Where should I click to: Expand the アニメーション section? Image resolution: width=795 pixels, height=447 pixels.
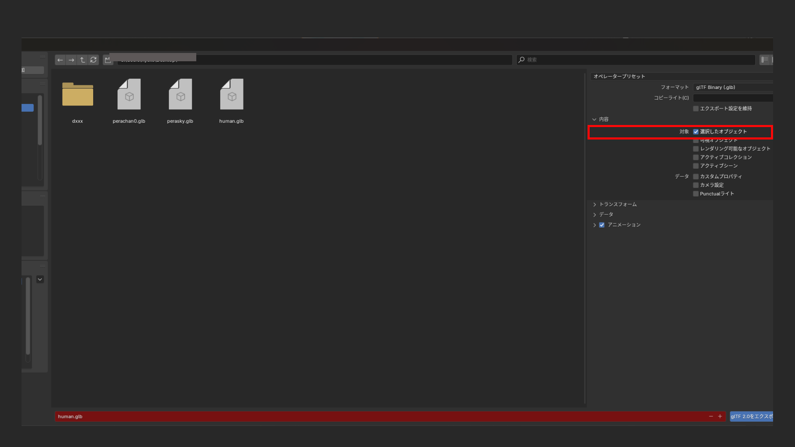[x=595, y=225]
